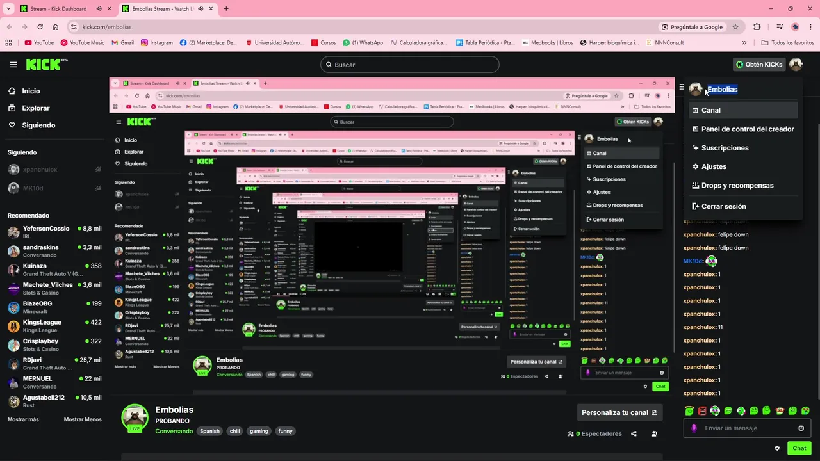The image size is (820, 461).
Task: Open the YouTube Music bookmark
Action: pos(83,43)
